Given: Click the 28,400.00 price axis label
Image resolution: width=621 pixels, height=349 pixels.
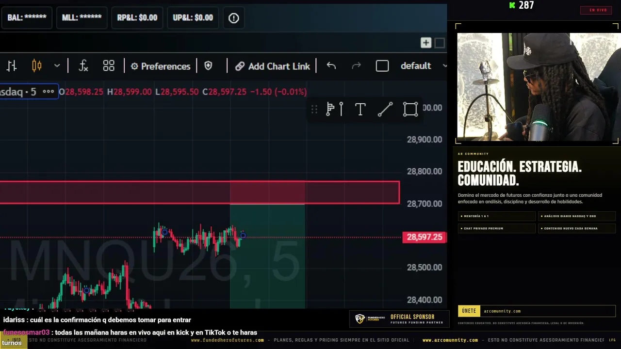Looking at the screenshot, I should point(425,300).
